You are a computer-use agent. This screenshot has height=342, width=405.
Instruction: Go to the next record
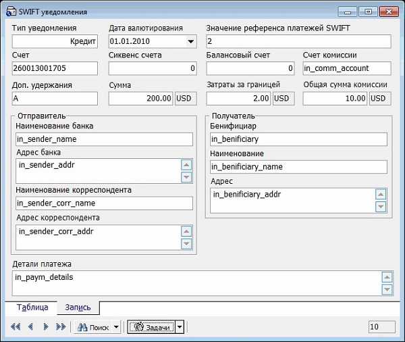pos(45,327)
